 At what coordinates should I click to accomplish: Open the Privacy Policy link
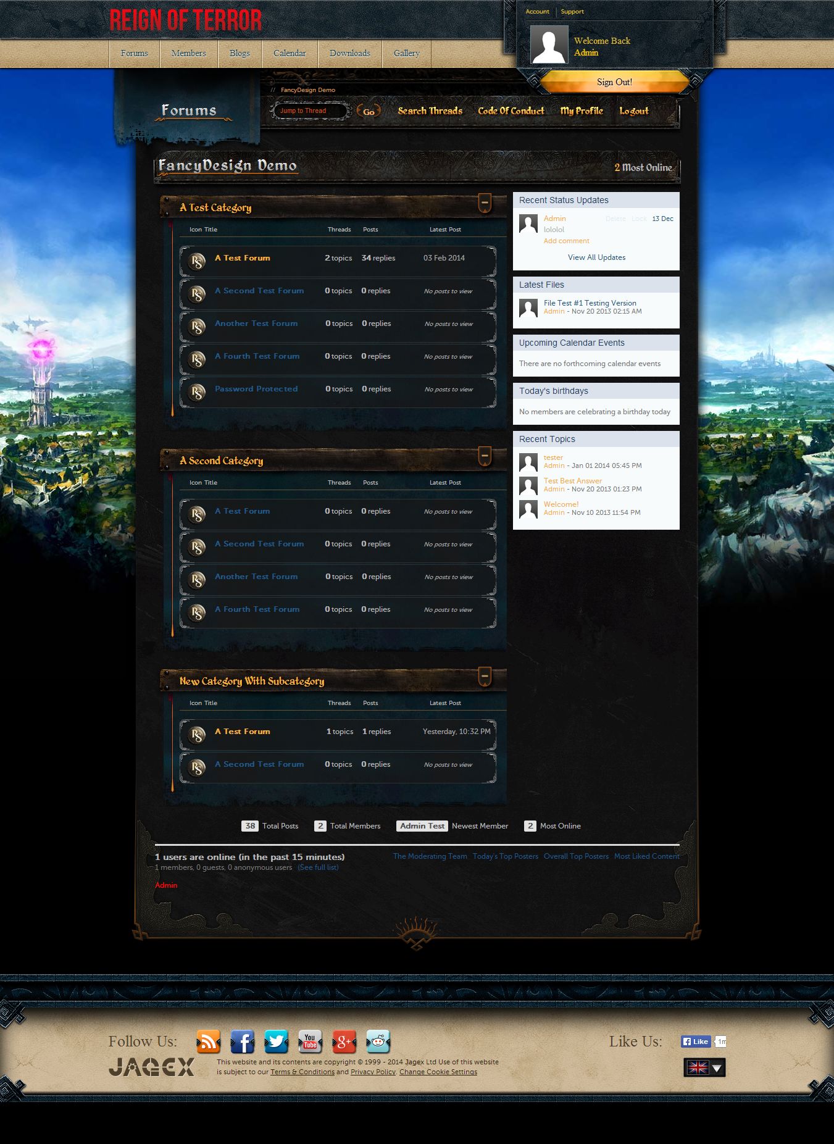[373, 1072]
